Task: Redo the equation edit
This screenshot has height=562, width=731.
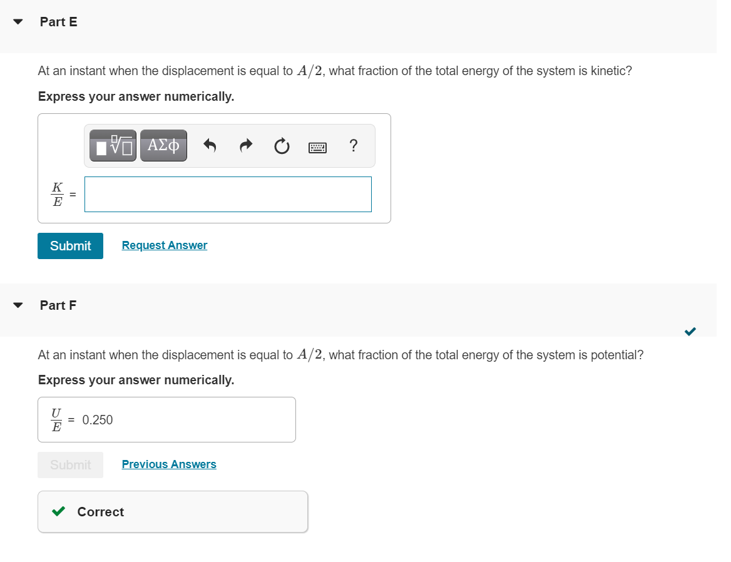Action: [x=245, y=145]
